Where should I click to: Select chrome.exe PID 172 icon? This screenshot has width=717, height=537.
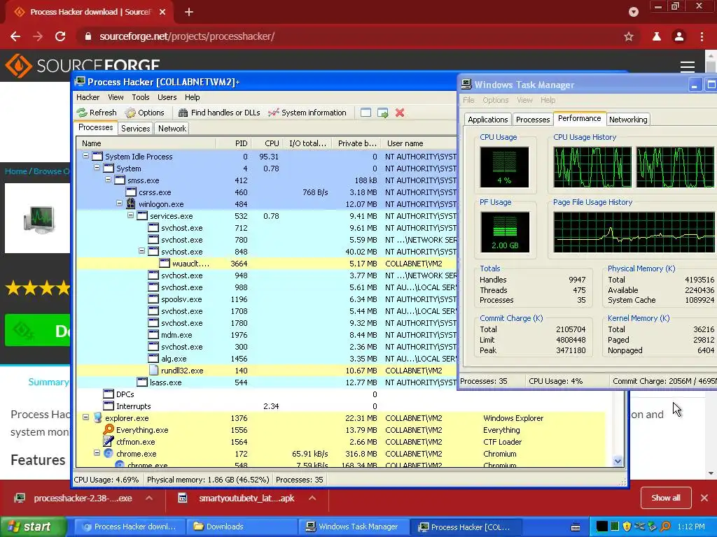(x=109, y=453)
